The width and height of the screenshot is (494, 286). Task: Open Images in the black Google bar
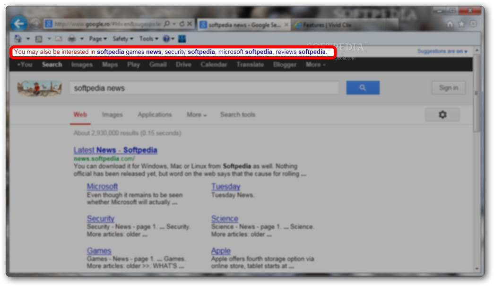pos(82,65)
